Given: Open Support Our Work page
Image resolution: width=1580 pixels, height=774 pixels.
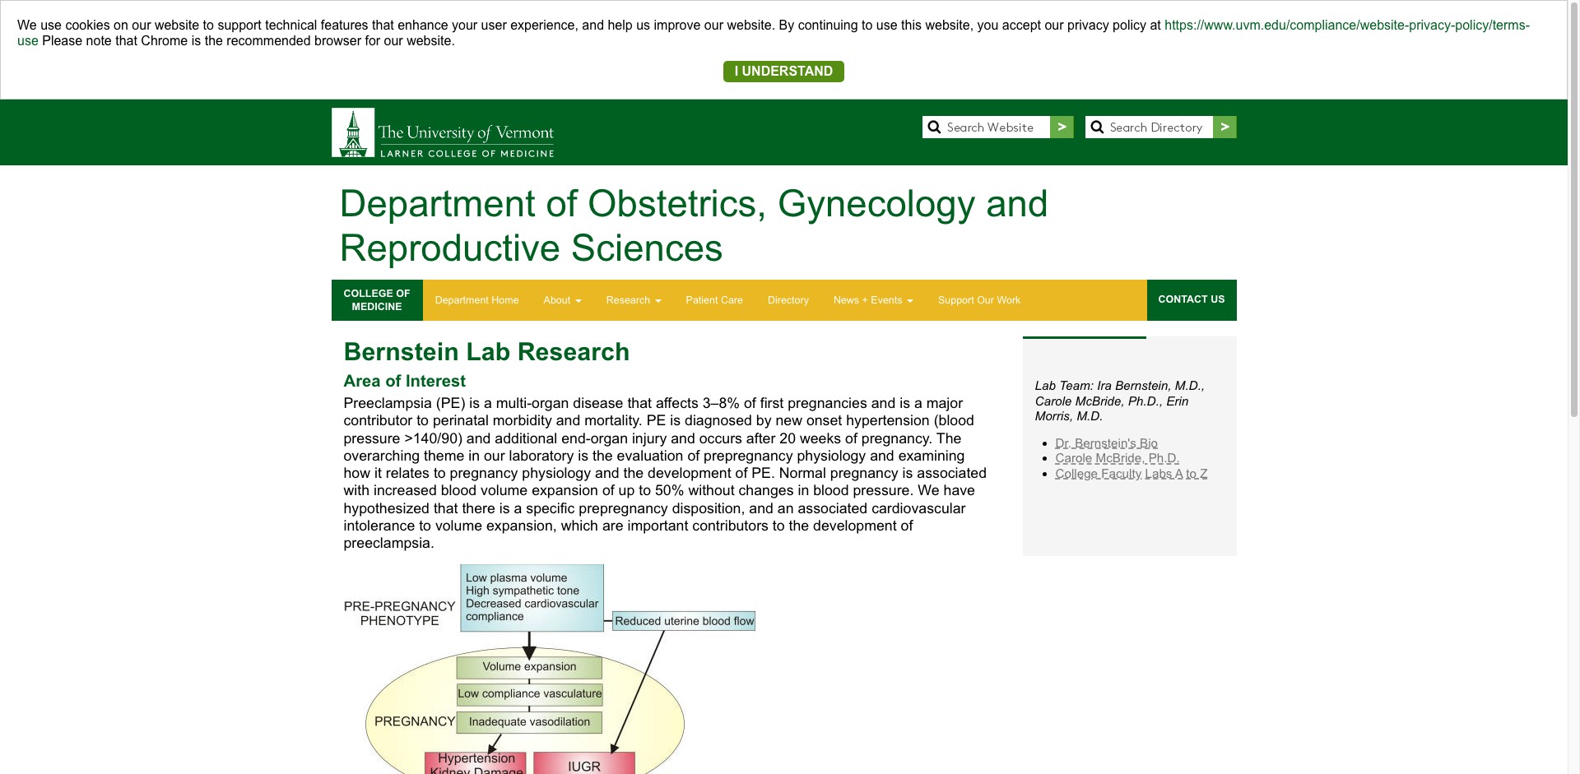Looking at the screenshot, I should click(x=979, y=300).
